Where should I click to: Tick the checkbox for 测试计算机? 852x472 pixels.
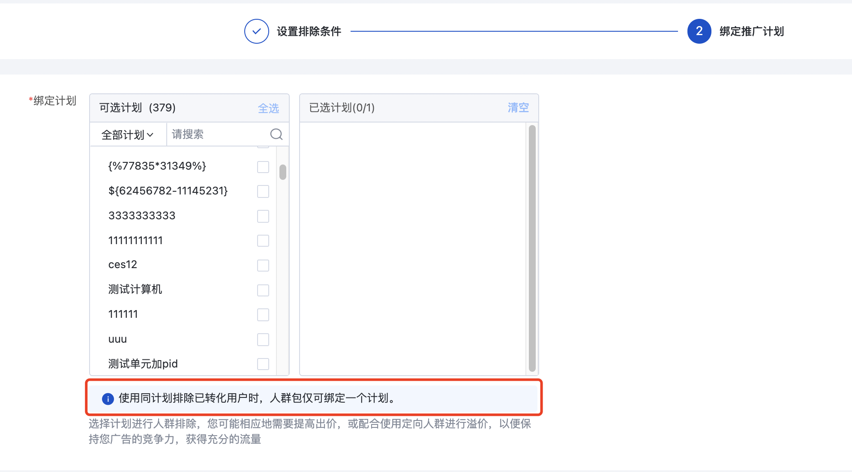point(263,290)
